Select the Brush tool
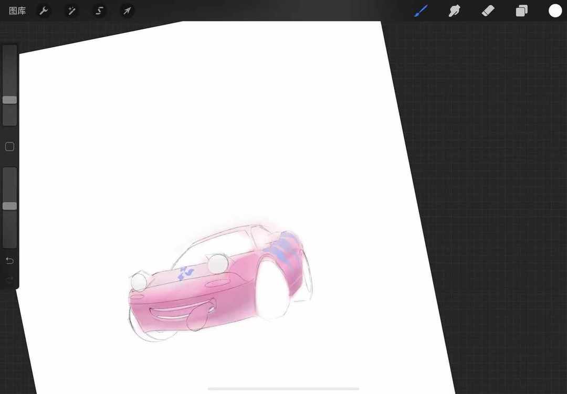 point(421,11)
